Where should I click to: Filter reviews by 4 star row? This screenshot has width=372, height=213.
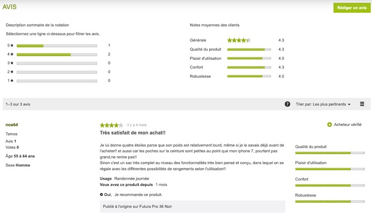(x=58, y=54)
